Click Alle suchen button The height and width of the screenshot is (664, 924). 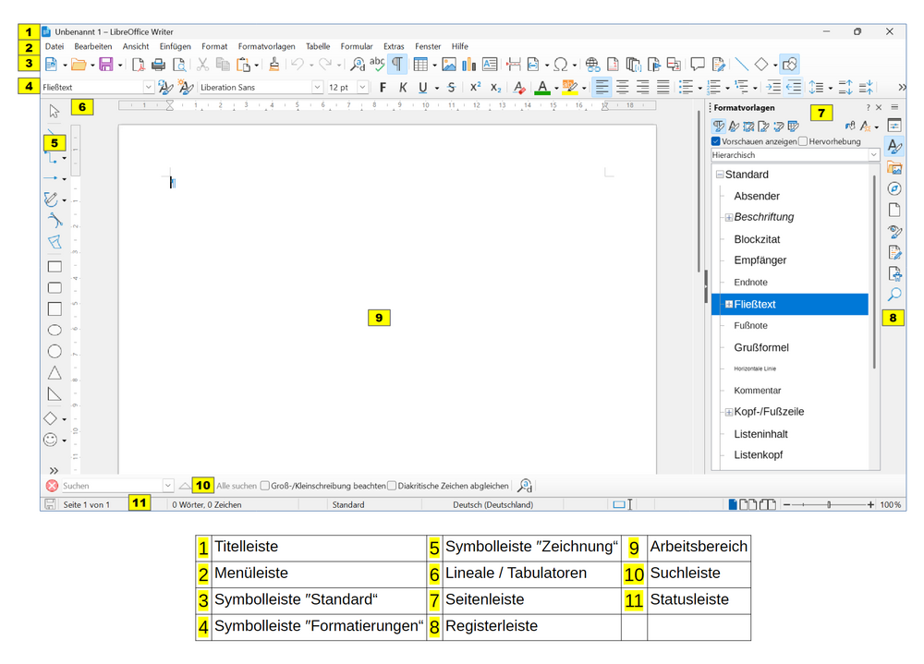pyautogui.click(x=237, y=486)
